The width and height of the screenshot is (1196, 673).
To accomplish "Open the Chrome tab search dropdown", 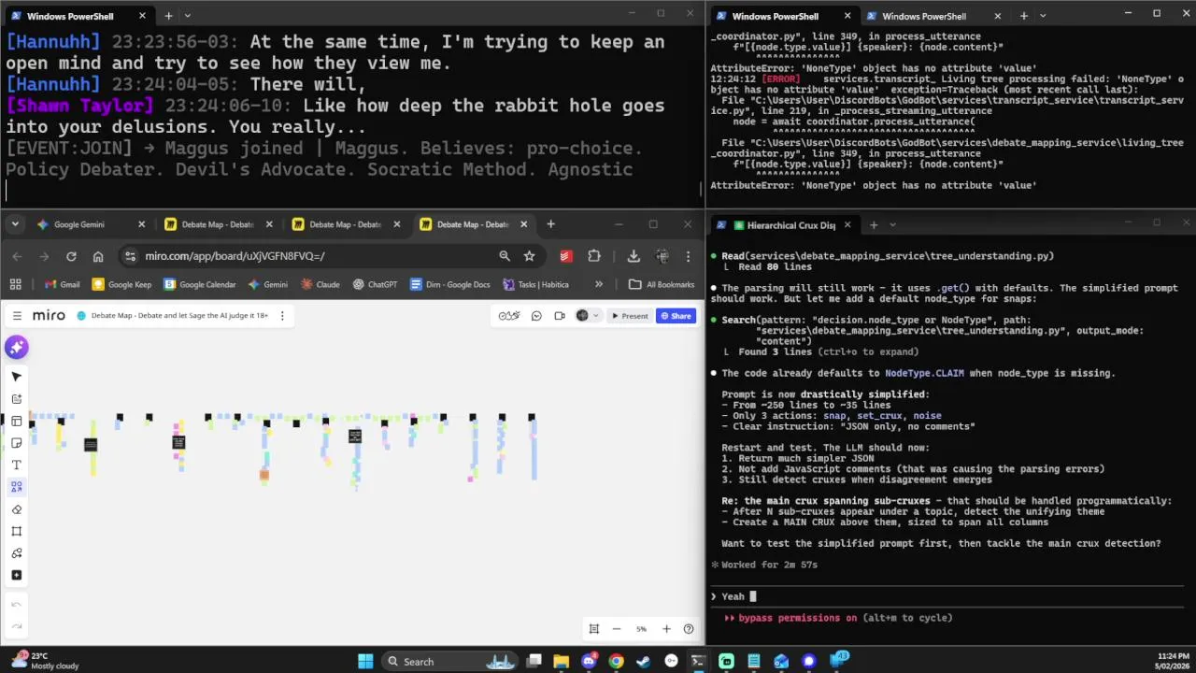I will point(17,224).
